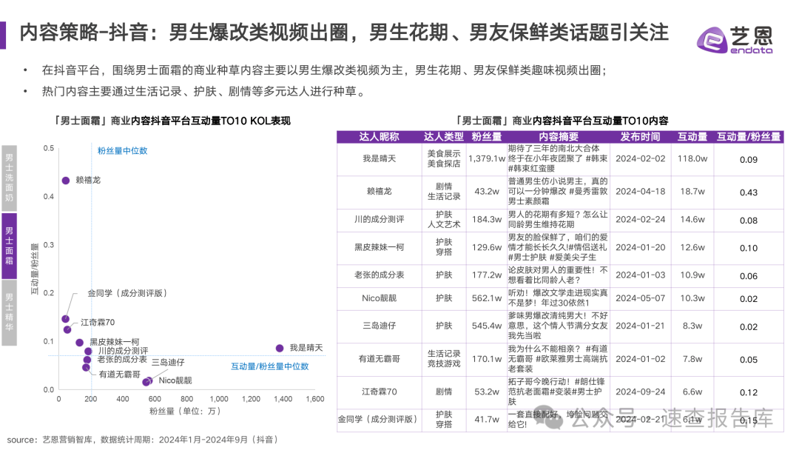Screen dimensions: 799x450
Task: Click the date 2024-09-24 cell
Action: tap(640, 392)
